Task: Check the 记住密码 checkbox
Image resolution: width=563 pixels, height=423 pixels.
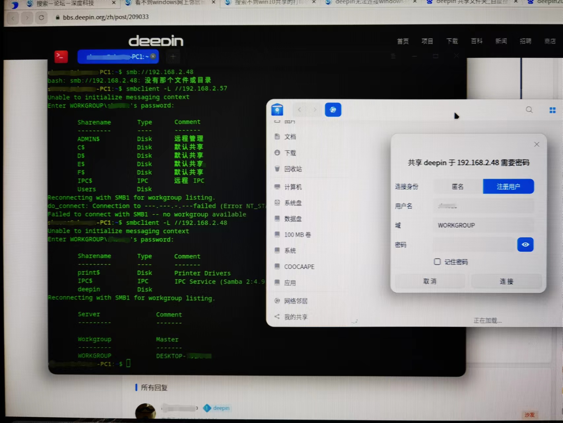Action: click(x=437, y=262)
